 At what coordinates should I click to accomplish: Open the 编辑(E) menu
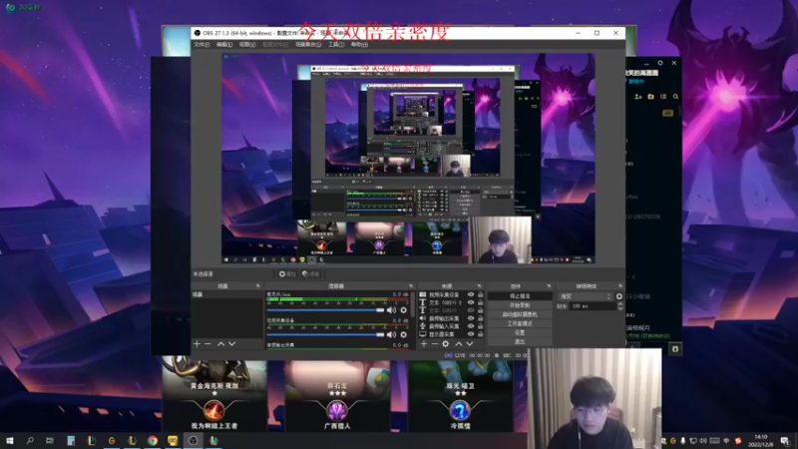[x=223, y=44]
